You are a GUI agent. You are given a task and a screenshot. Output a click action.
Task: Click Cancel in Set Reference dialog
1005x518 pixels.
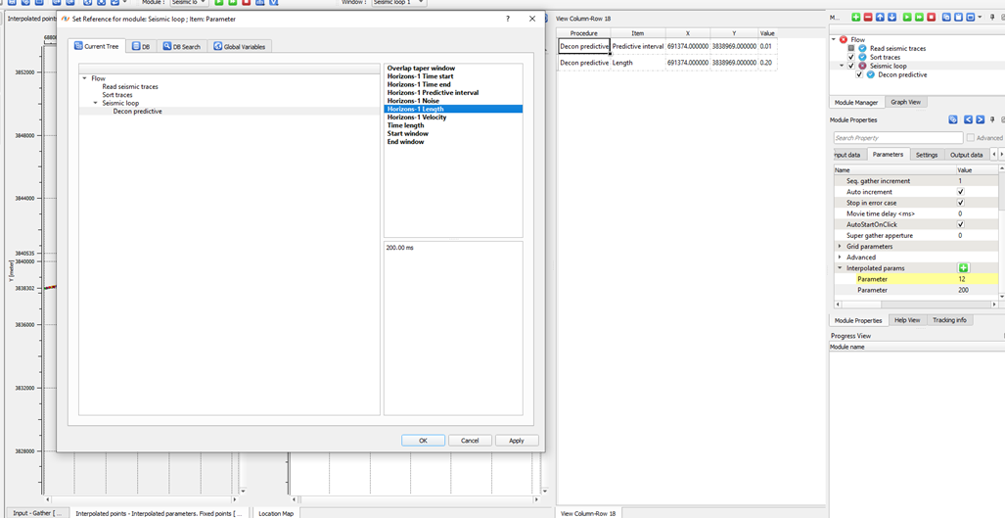[x=470, y=441]
